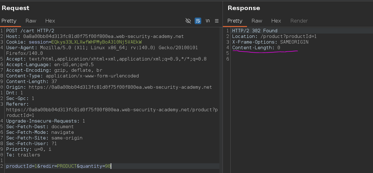Switch to Request Hex tab
The width and height of the screenshot is (373, 173).
pos(50,21)
